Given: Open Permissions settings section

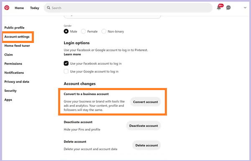Looking at the screenshot, I should (x=13, y=64).
